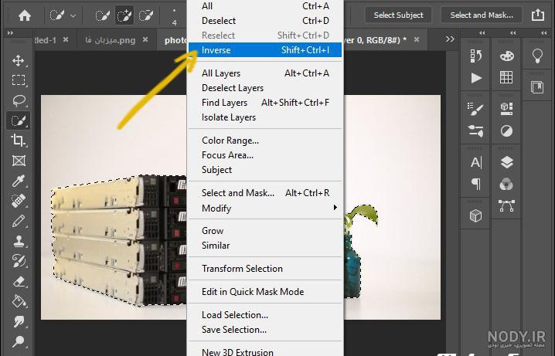The width and height of the screenshot is (555, 356).
Task: Toggle Subtract from selection mode
Action: [146, 15]
